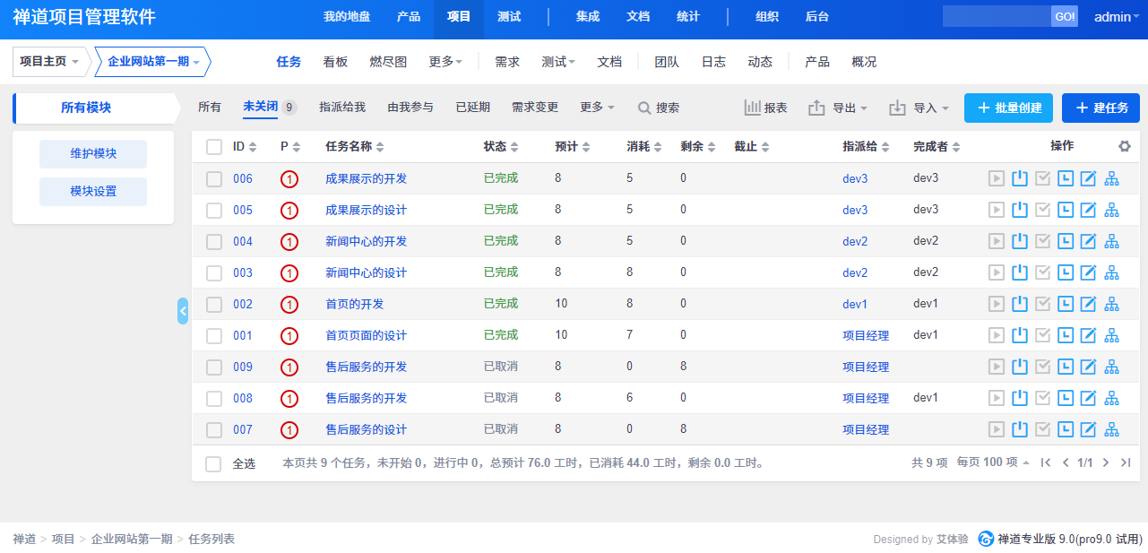Edit task 003 with the pencil icon
This screenshot has width=1148, height=553.
(x=1089, y=272)
